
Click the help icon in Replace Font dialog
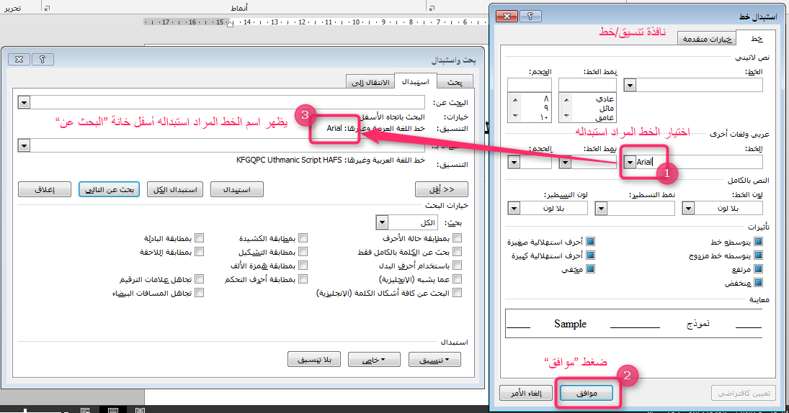point(530,15)
